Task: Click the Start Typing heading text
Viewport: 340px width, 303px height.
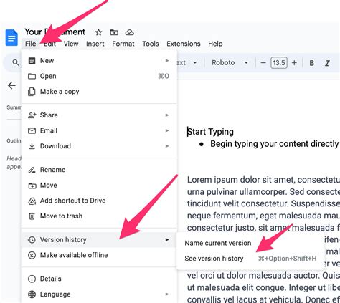Action: (x=210, y=132)
